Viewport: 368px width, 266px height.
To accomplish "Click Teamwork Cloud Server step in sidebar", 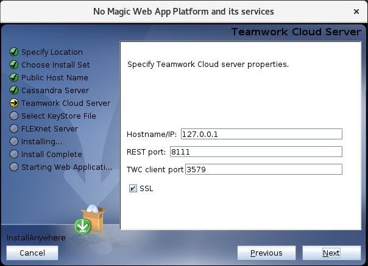I will coord(66,103).
